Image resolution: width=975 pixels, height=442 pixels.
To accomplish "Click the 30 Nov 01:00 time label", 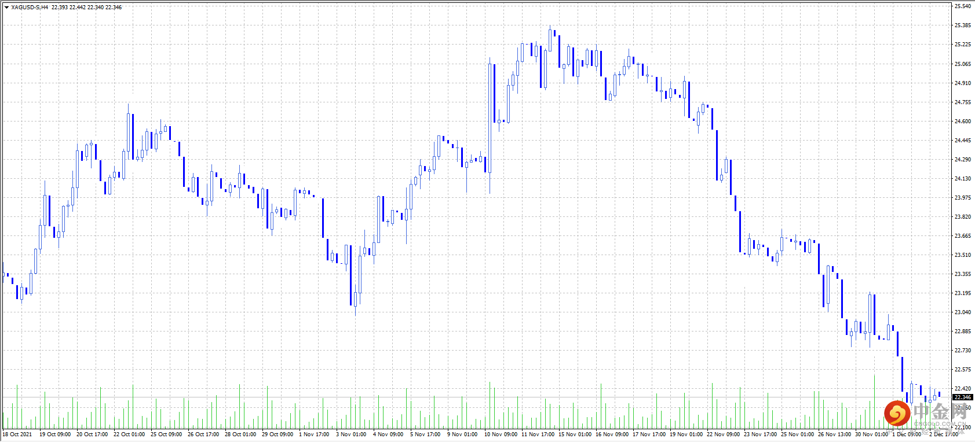I will (872, 434).
